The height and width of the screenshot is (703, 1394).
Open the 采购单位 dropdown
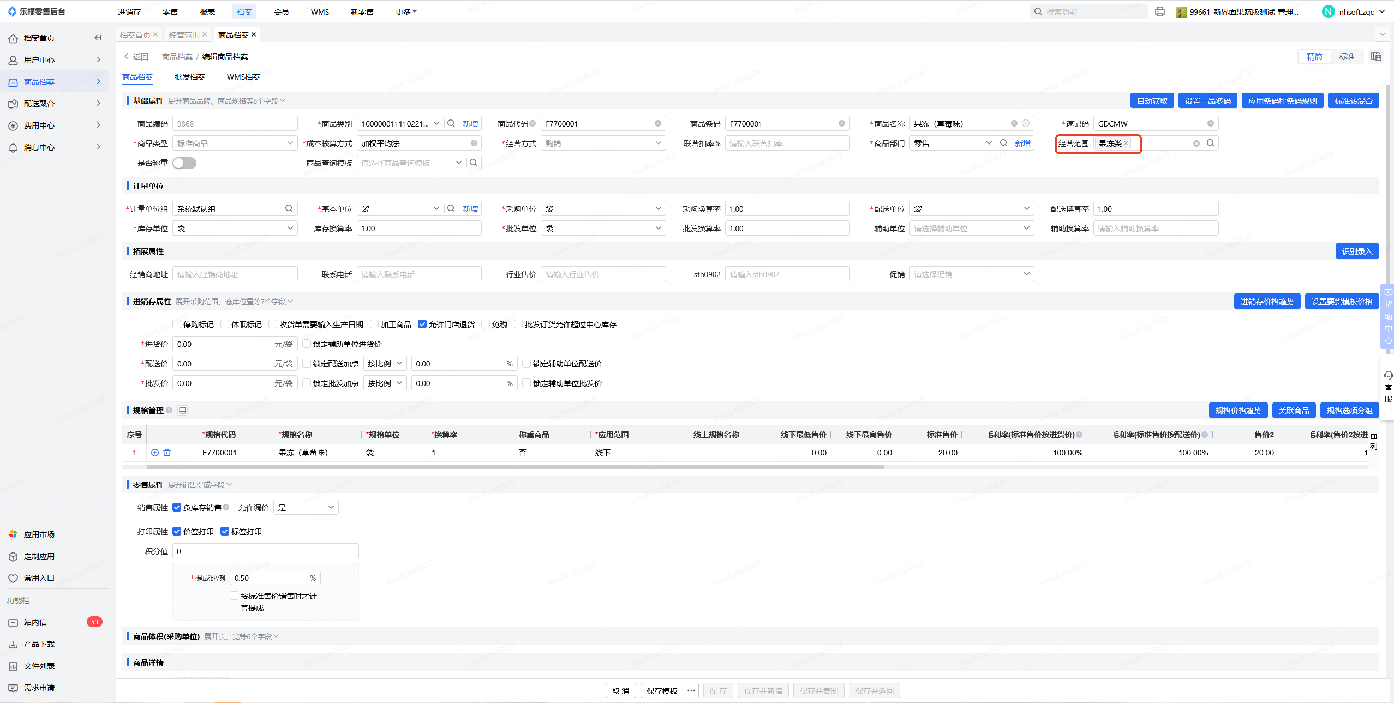[x=603, y=208]
